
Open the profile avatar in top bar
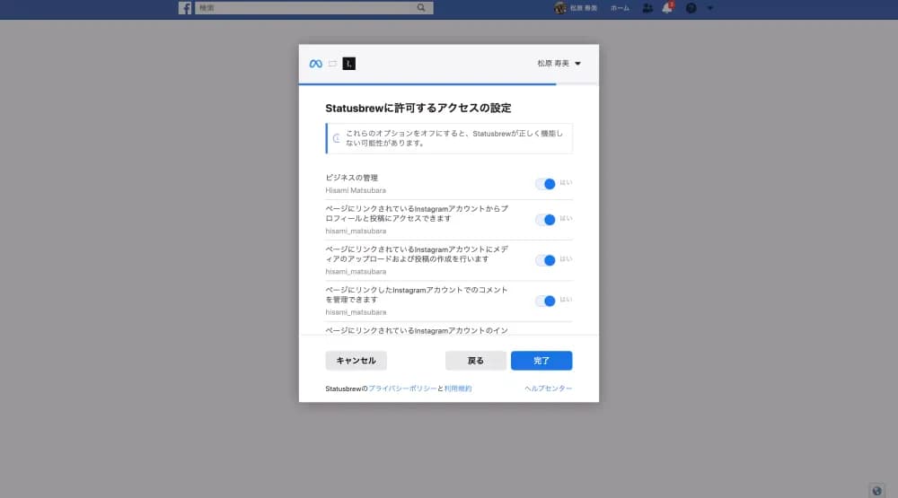[x=560, y=8]
